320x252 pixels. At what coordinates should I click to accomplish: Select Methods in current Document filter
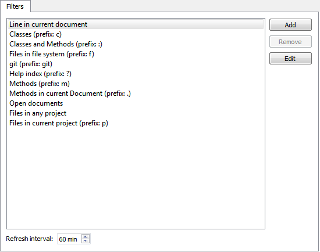(x=136, y=93)
